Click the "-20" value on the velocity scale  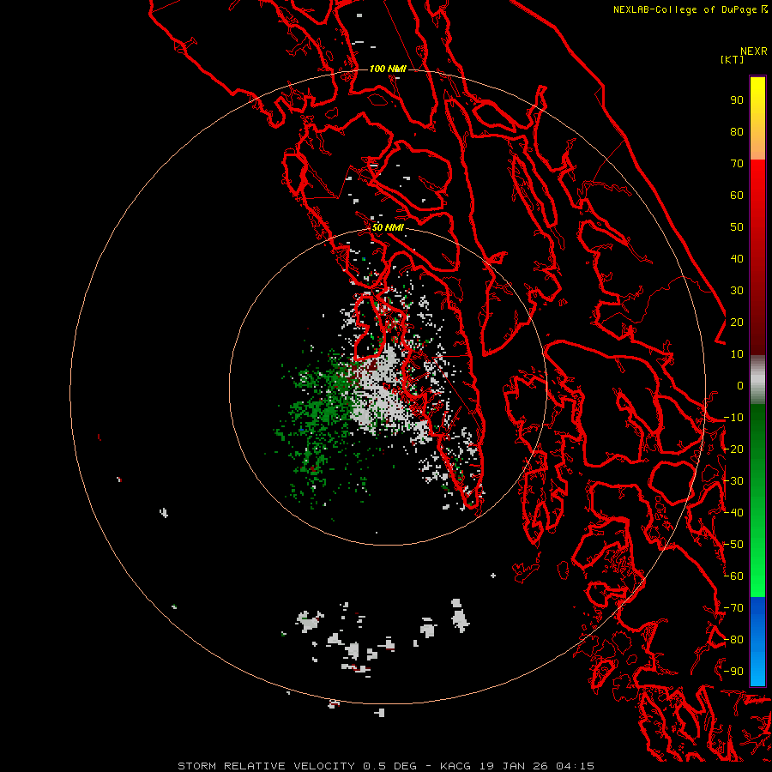pos(733,449)
